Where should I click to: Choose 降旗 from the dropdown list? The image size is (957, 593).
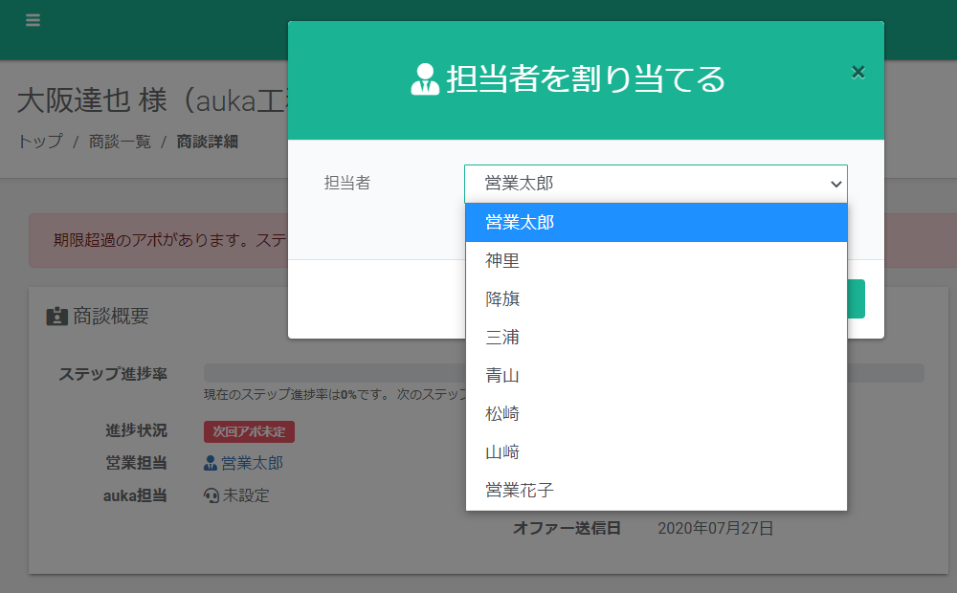click(x=657, y=299)
